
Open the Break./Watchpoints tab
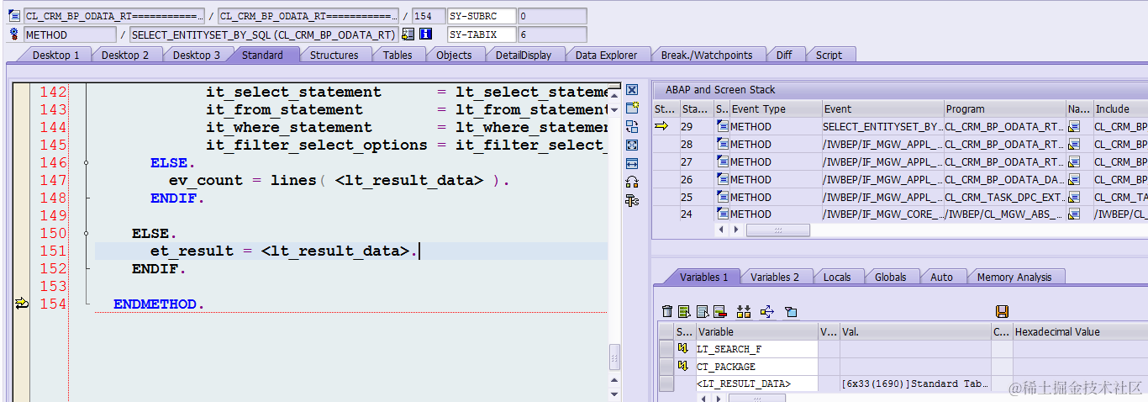click(706, 55)
